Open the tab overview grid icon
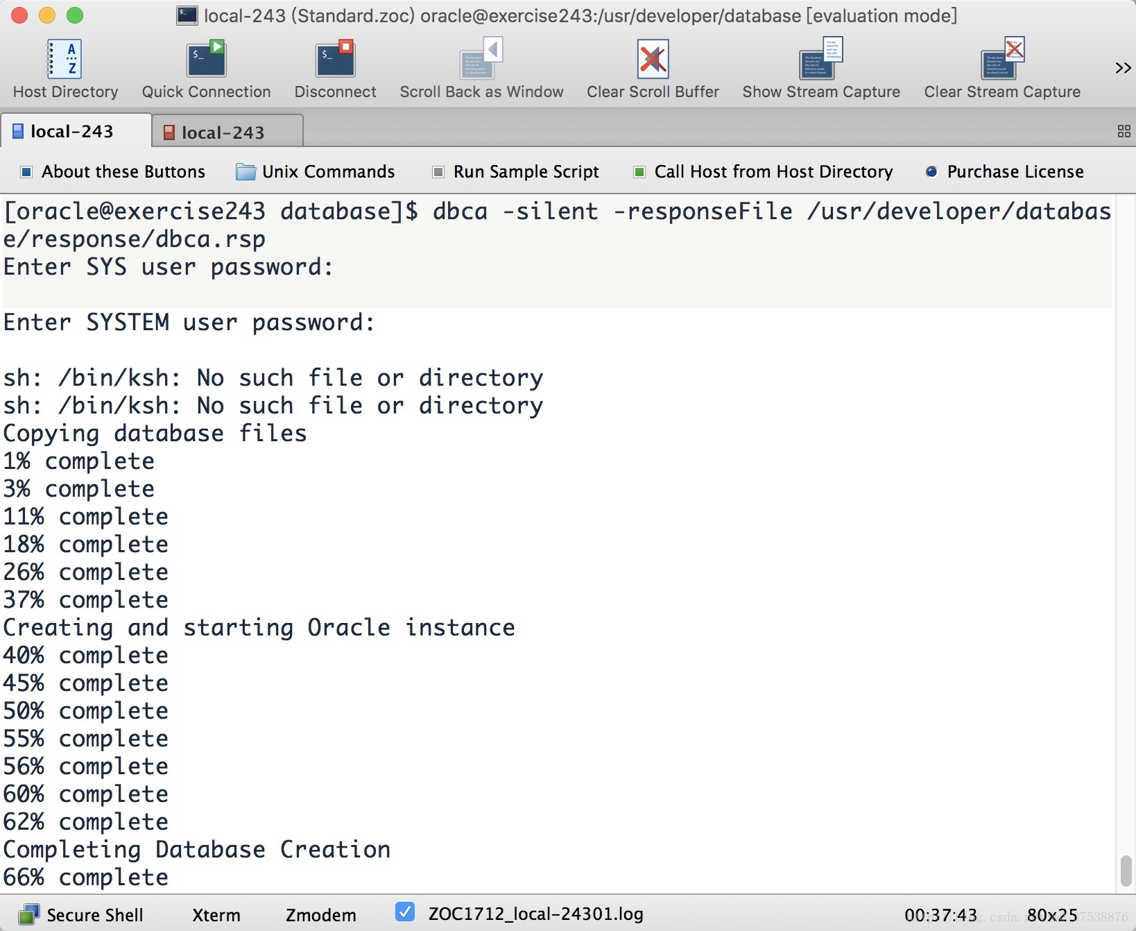The height and width of the screenshot is (931, 1136). click(x=1124, y=131)
